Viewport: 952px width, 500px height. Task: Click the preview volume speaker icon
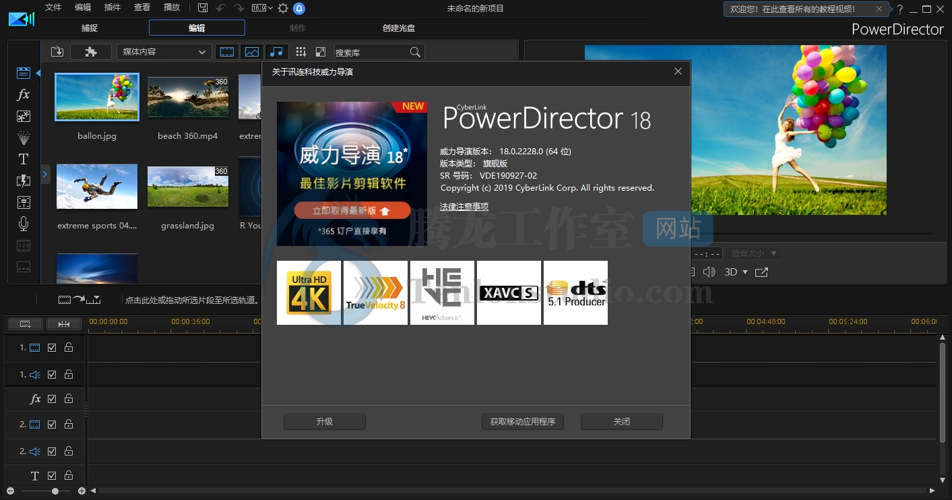pyautogui.click(x=709, y=272)
